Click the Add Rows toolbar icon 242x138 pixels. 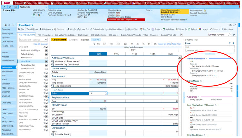pos(33,29)
